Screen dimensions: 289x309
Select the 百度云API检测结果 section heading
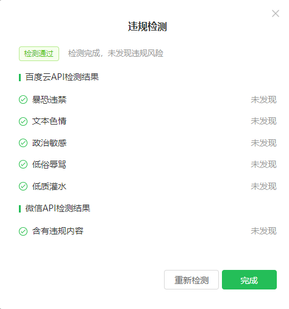[62, 77]
